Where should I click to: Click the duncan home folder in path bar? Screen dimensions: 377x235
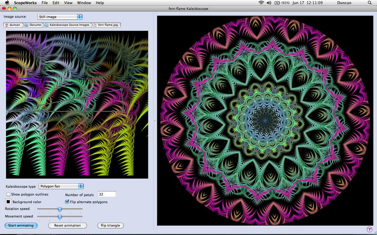click(x=14, y=24)
